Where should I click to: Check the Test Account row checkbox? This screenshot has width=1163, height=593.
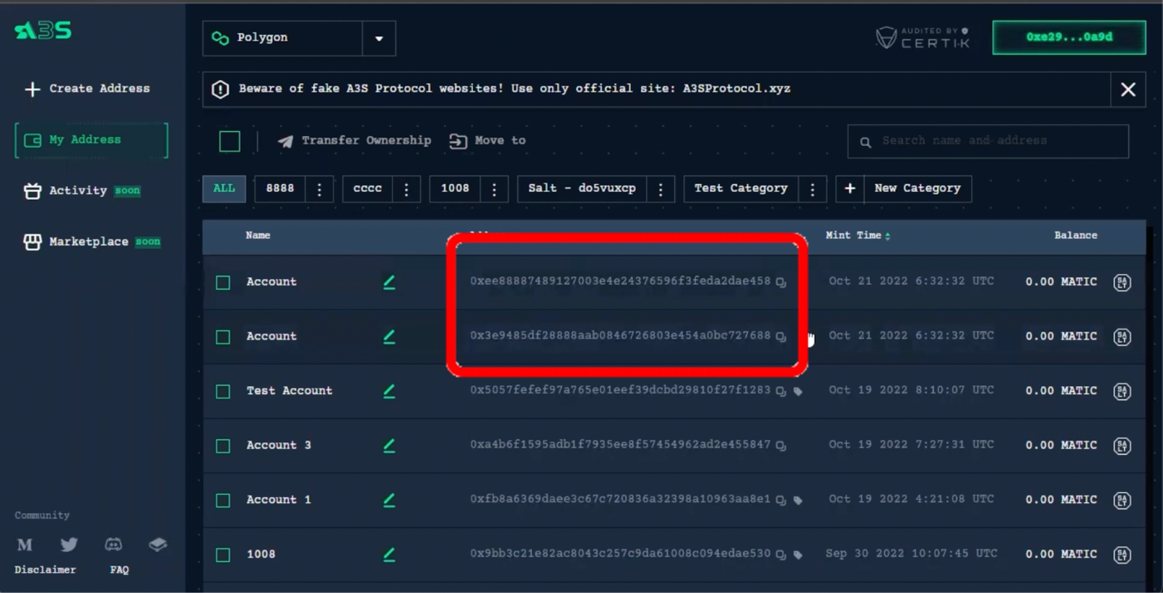coord(223,391)
